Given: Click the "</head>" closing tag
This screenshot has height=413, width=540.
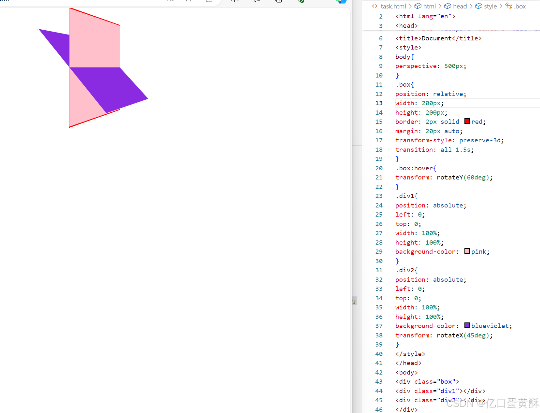Looking at the screenshot, I should coord(408,363).
